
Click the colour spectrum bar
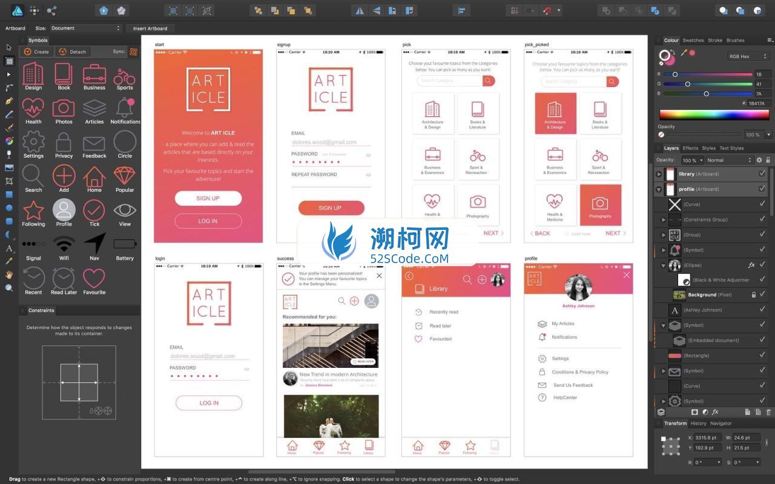tap(714, 116)
